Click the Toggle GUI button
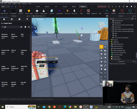 [x=94, y=13]
